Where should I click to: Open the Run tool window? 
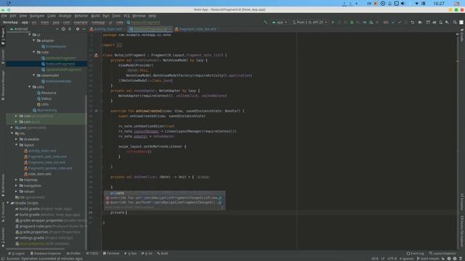(131, 254)
